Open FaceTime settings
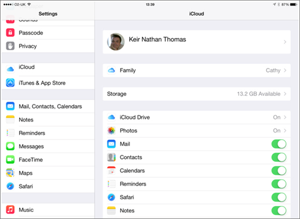 48,160
